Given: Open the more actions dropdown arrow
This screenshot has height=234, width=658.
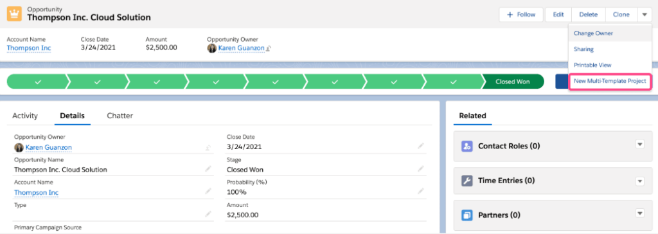Looking at the screenshot, I should coord(644,14).
